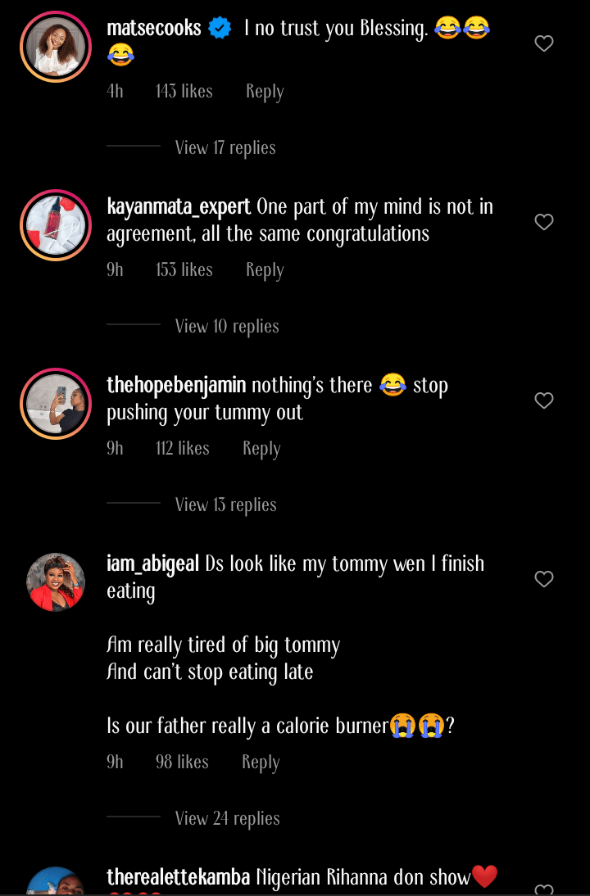Like kayanmata_expert's comment with heart icon

click(x=544, y=222)
